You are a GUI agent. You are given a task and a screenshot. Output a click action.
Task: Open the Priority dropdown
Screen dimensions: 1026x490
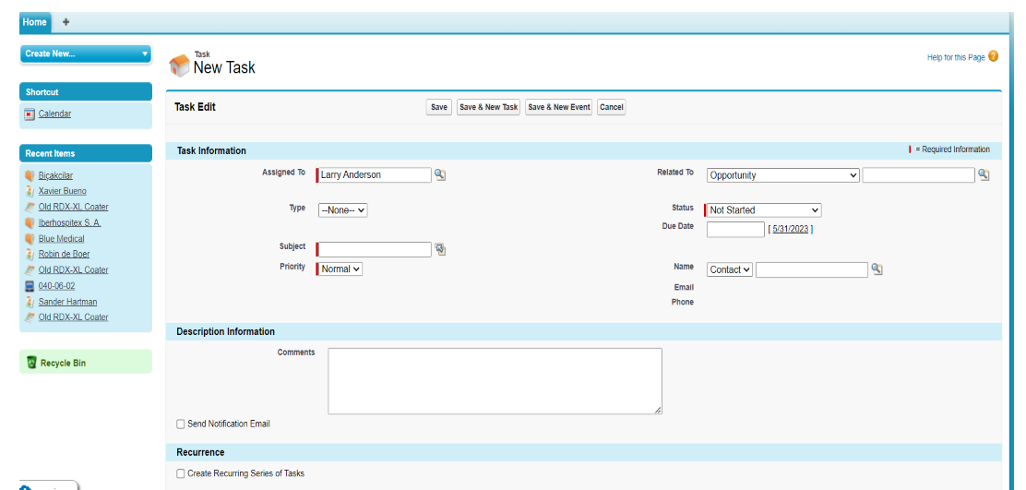point(340,269)
